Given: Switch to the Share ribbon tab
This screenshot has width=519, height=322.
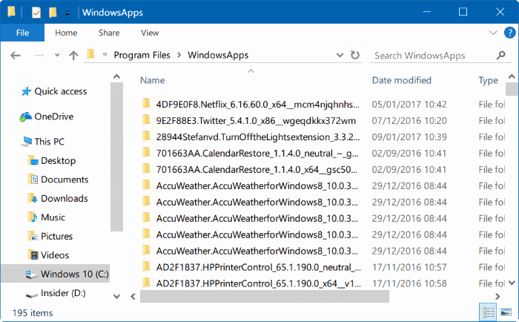Looking at the screenshot, I should (109, 33).
